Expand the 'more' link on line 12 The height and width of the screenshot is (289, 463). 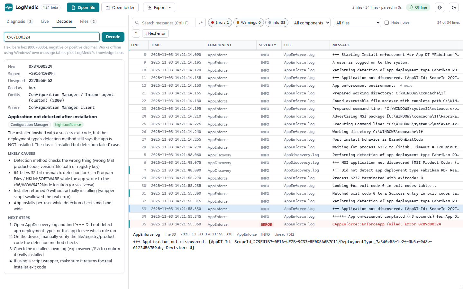(406, 86)
